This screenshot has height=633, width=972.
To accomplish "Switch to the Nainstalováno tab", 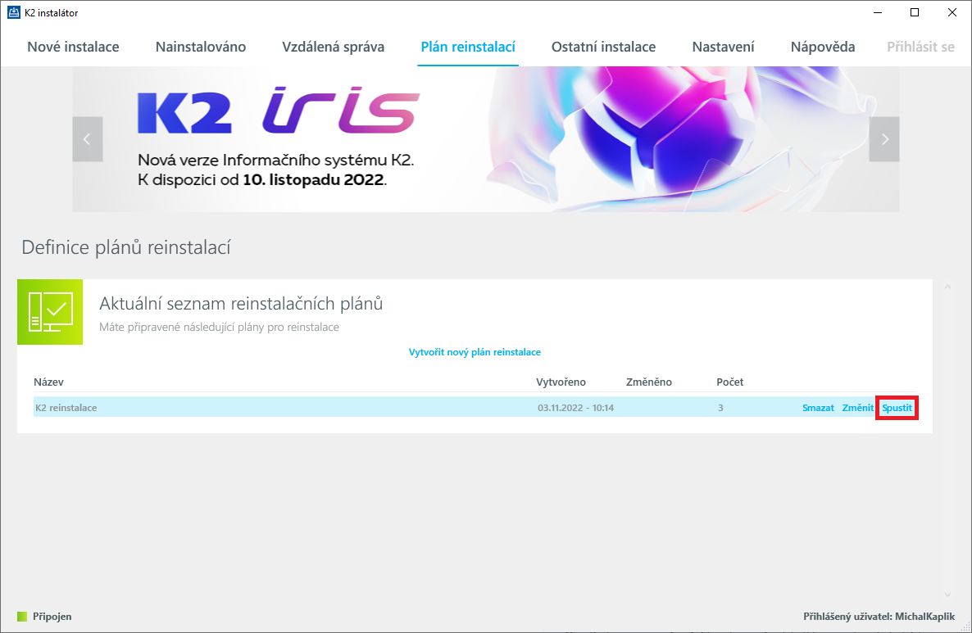I will click(x=200, y=47).
